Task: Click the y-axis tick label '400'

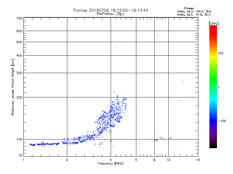Action: (x=19, y=55)
